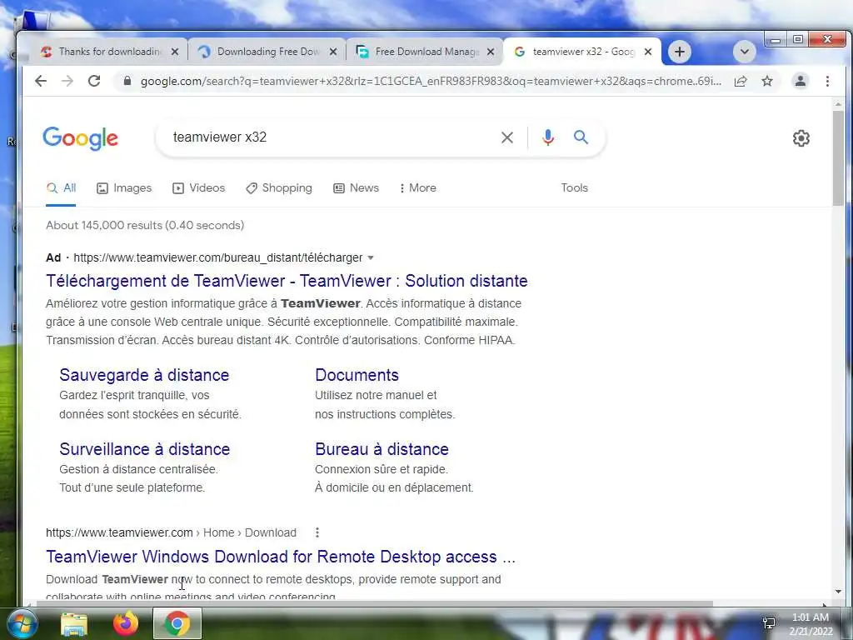Viewport: 853px width, 640px height.
Task: Close the 'Downloading Free Dow' tab
Action: click(x=333, y=52)
